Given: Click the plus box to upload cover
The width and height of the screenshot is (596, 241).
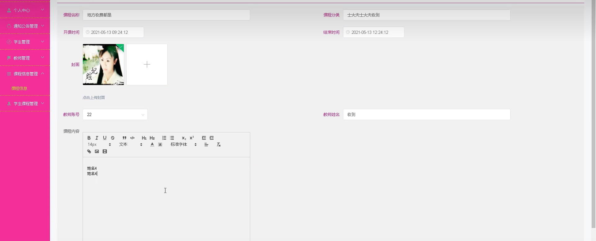Looking at the screenshot, I should tap(147, 65).
